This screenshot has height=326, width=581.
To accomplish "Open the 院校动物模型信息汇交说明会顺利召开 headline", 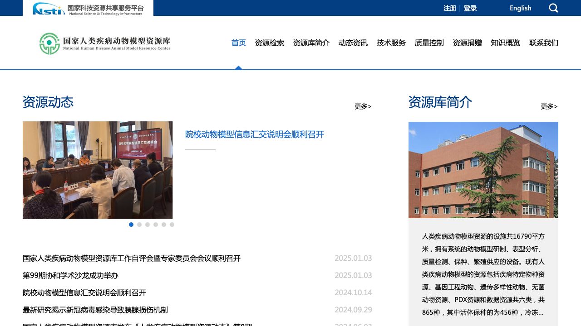I will click(x=255, y=134).
